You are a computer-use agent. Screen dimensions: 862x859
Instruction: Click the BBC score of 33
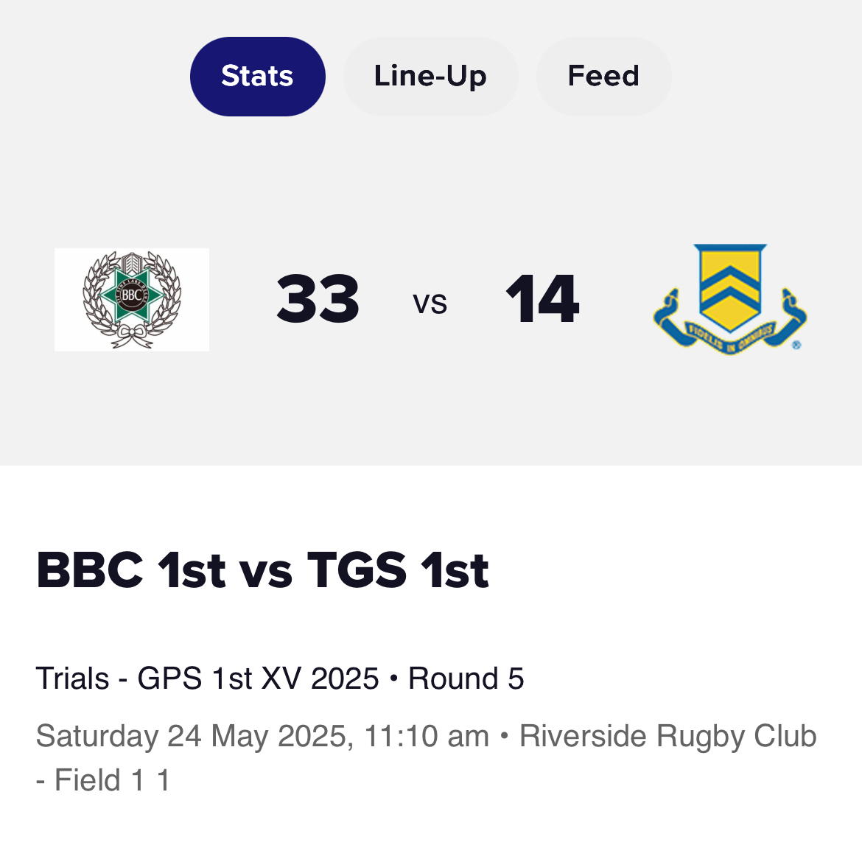coord(318,299)
